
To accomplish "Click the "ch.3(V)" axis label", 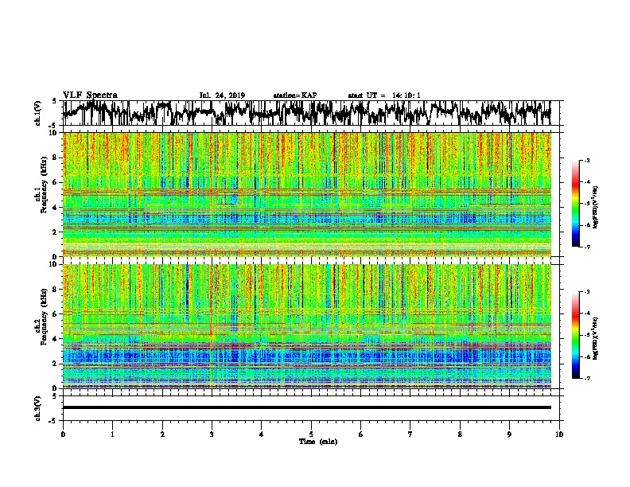I will (x=38, y=409).
